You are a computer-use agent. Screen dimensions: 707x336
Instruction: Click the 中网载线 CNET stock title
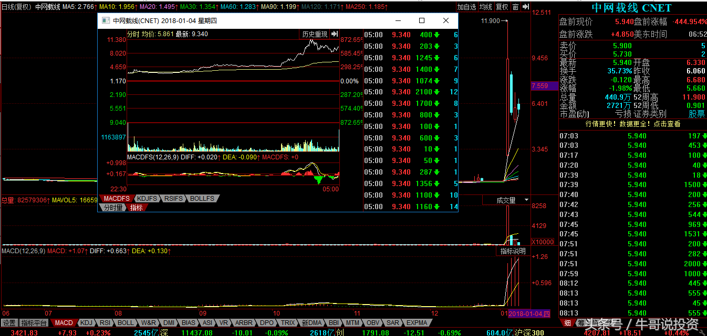pos(631,8)
